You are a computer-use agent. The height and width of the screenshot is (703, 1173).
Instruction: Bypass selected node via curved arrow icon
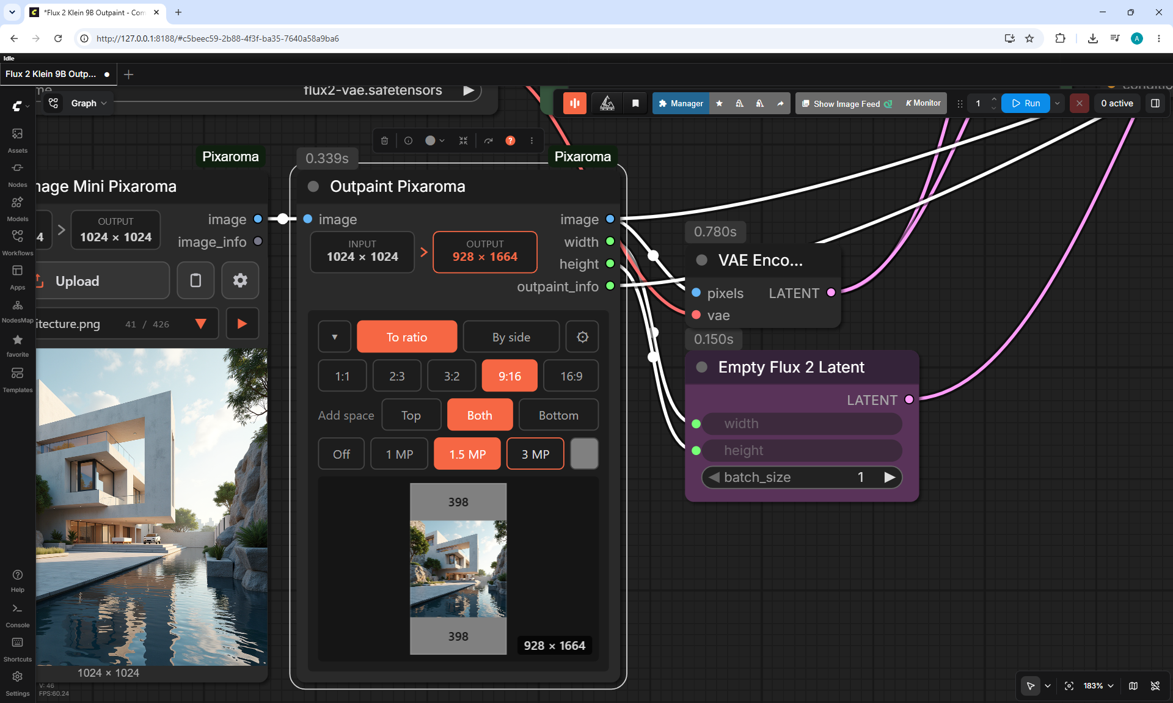[x=488, y=140]
